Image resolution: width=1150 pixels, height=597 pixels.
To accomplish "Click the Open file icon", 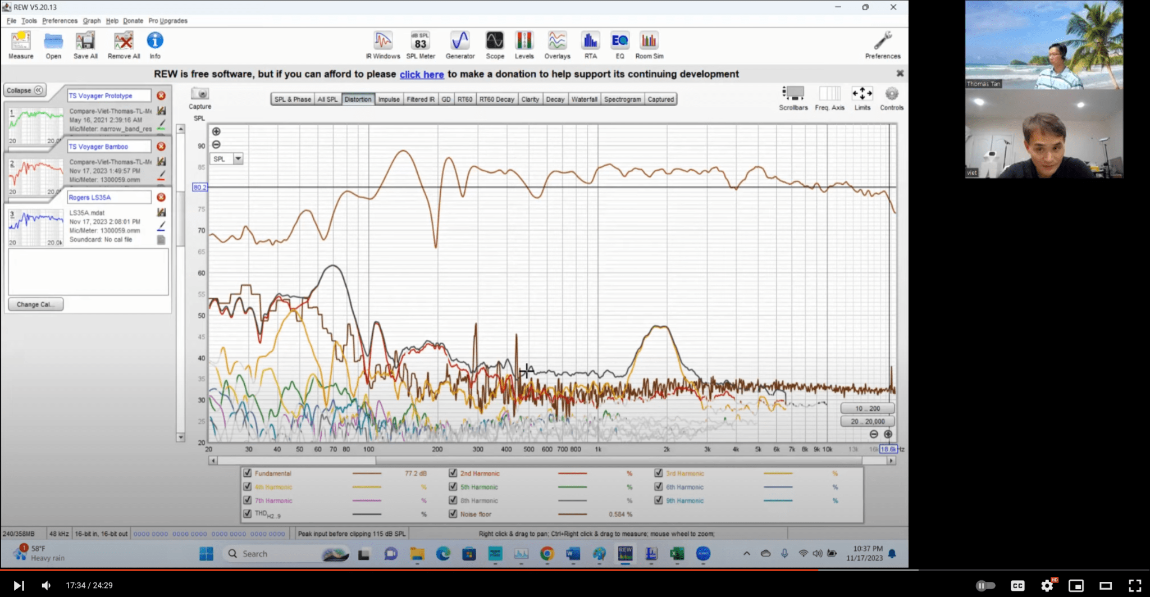I will point(53,45).
